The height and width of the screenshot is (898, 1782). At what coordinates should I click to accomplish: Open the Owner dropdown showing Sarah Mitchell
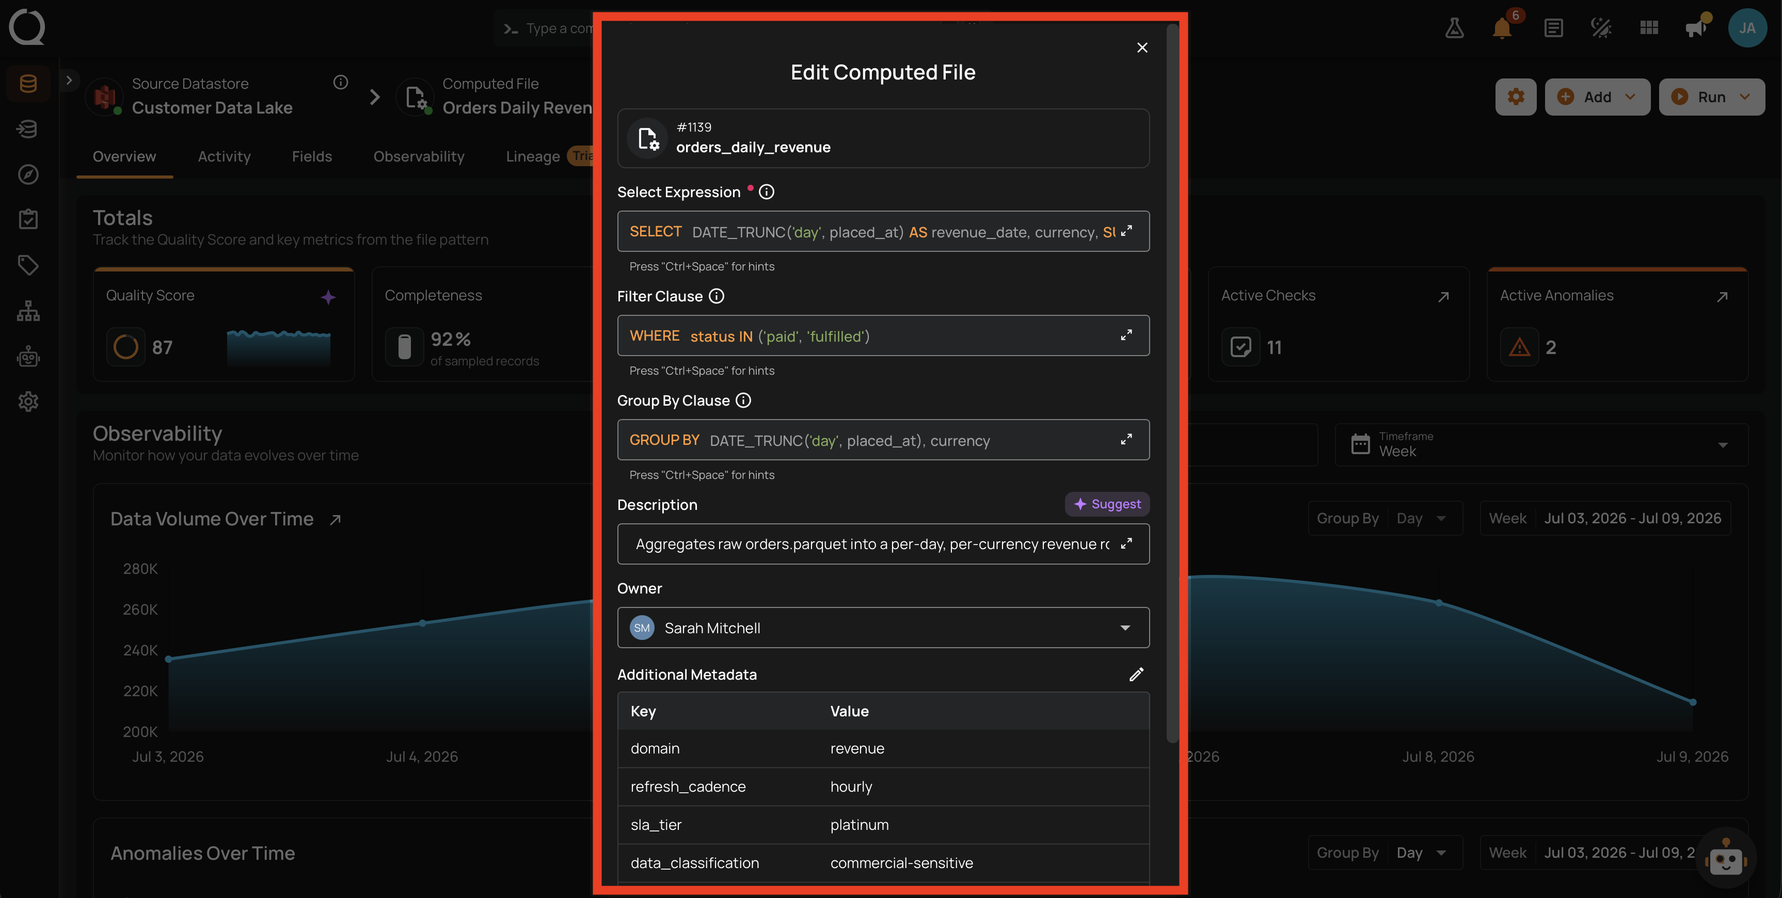point(883,628)
